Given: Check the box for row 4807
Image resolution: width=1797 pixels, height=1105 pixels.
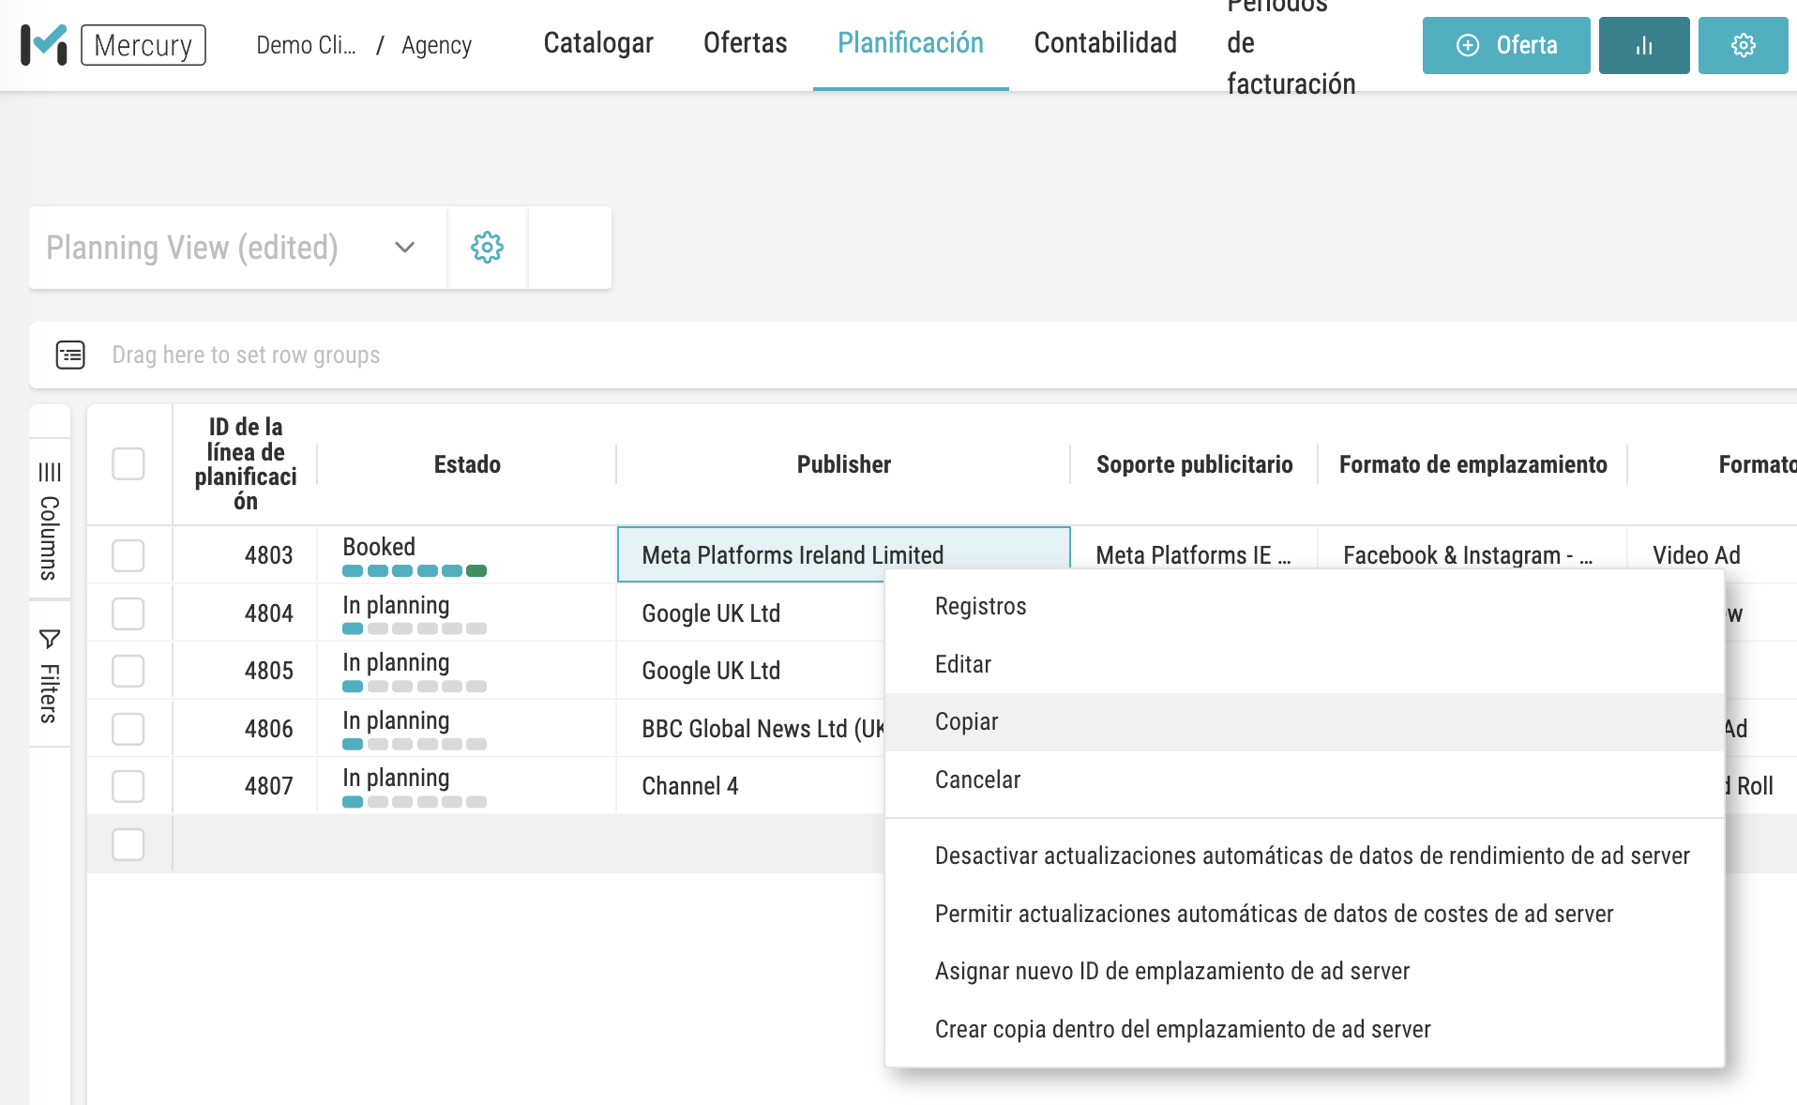Looking at the screenshot, I should tap(128, 786).
